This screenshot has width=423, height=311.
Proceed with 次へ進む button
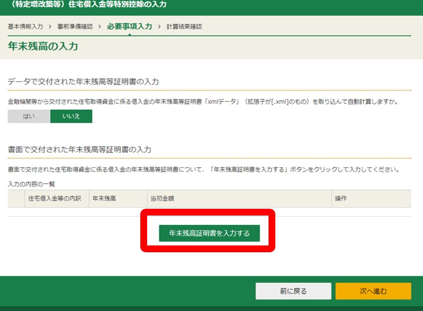click(x=374, y=291)
